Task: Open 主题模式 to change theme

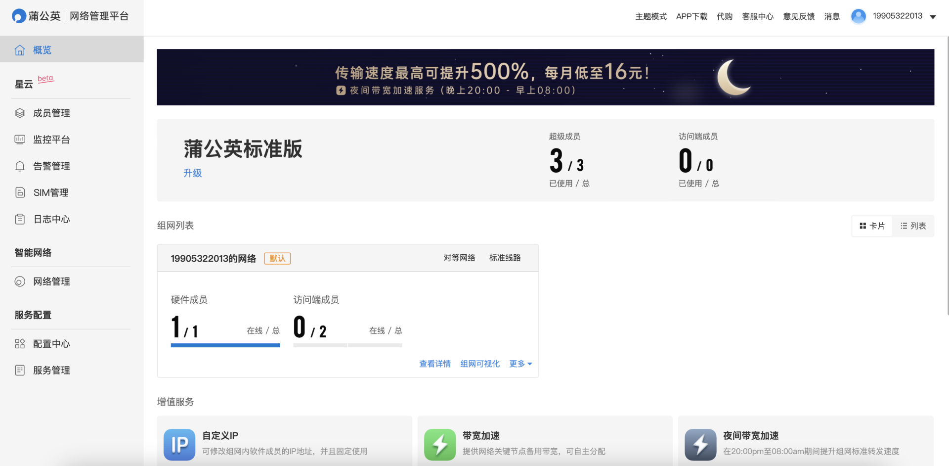Action: point(650,16)
